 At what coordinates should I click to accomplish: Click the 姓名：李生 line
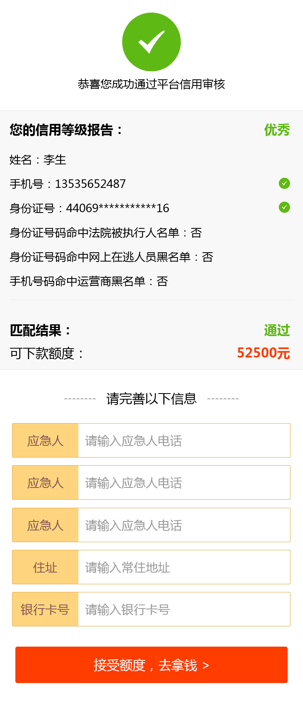coord(38,160)
